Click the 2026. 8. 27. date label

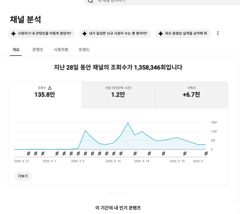[22, 161]
